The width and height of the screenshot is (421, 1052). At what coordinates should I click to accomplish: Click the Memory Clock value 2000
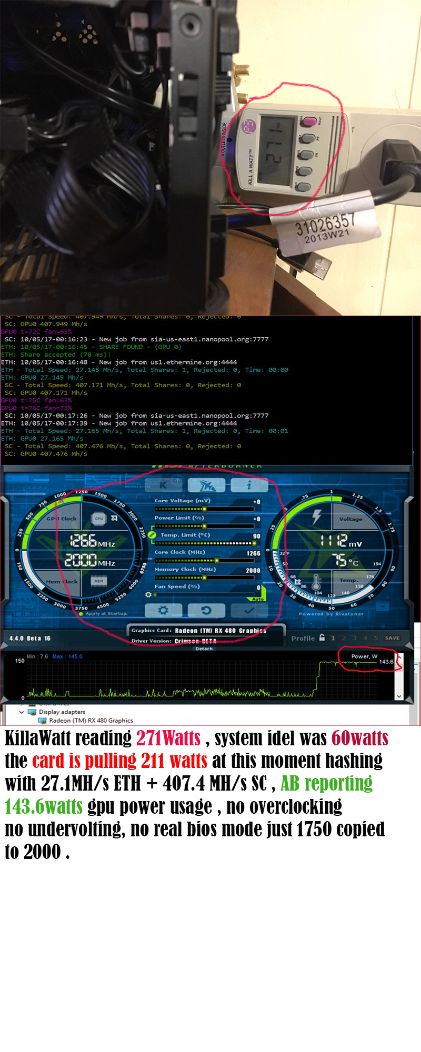tap(253, 570)
